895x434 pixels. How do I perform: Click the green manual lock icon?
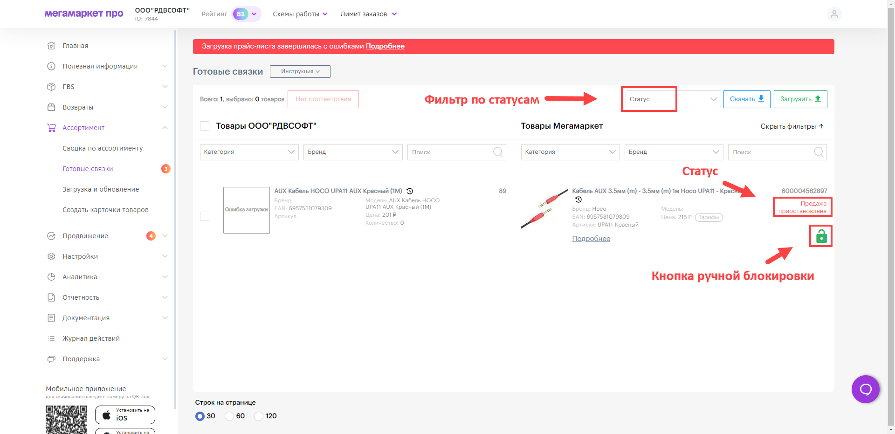tap(821, 236)
